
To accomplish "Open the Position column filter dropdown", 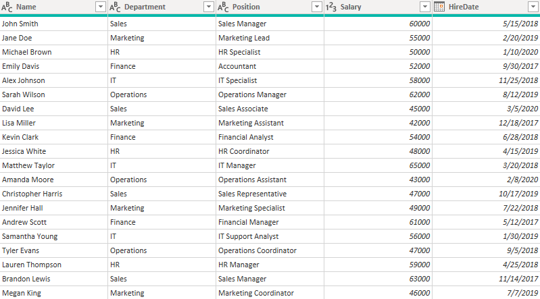I will pyautogui.click(x=317, y=7).
